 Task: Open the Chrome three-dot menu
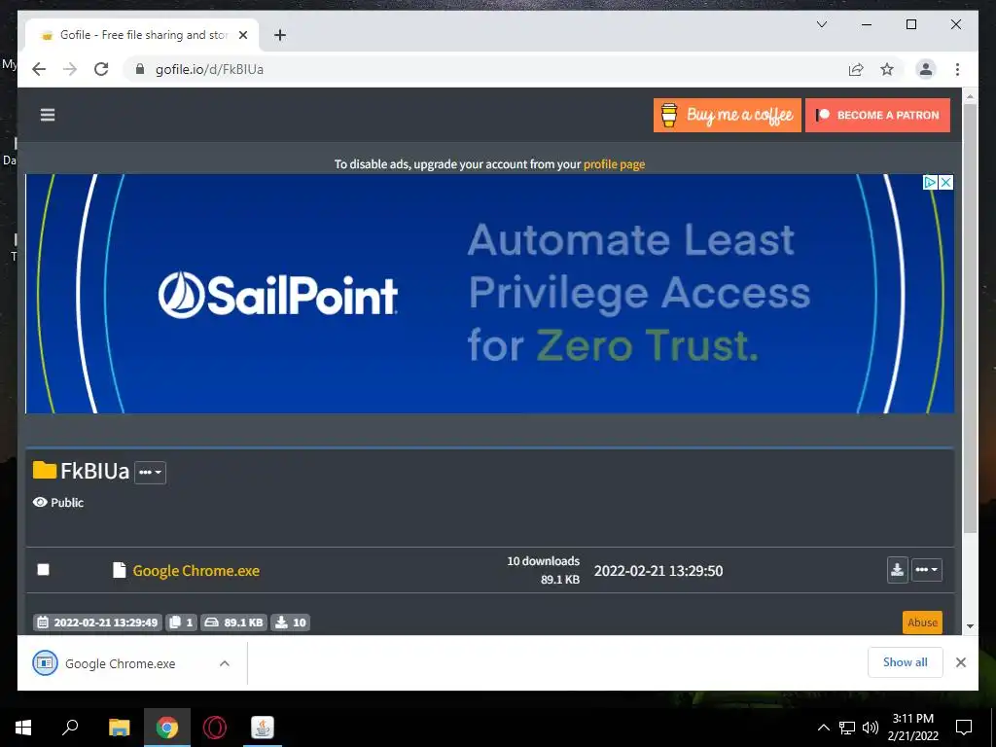(957, 69)
